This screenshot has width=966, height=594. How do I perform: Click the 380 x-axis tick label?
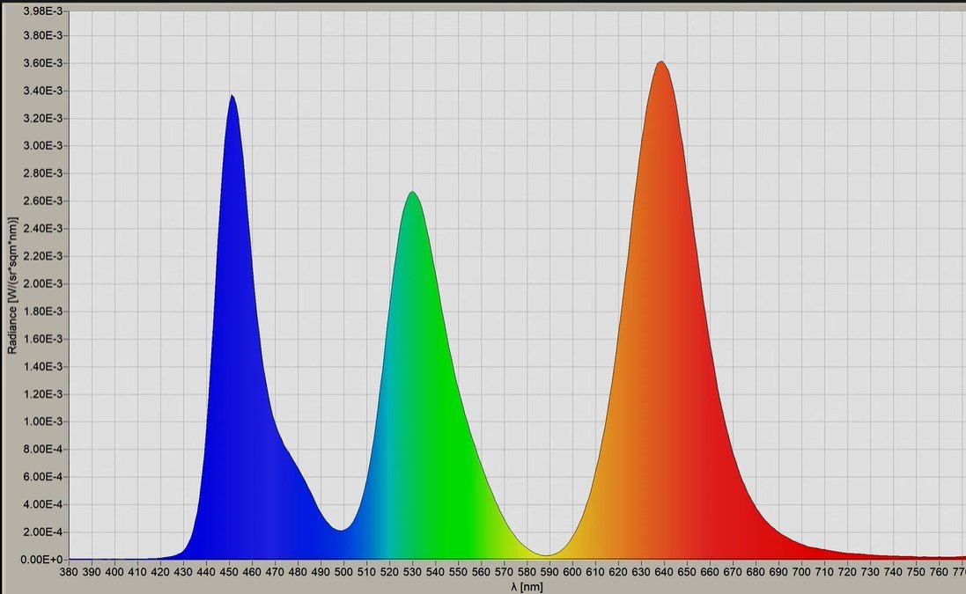[69, 572]
